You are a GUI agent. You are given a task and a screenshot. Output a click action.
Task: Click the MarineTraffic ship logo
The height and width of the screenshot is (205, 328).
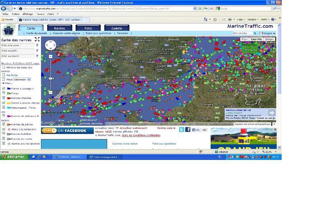pos(9,30)
